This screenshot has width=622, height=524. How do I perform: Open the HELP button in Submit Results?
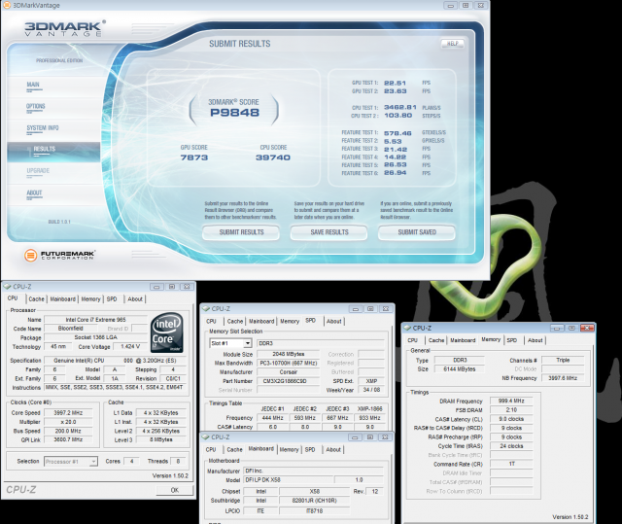click(x=452, y=43)
